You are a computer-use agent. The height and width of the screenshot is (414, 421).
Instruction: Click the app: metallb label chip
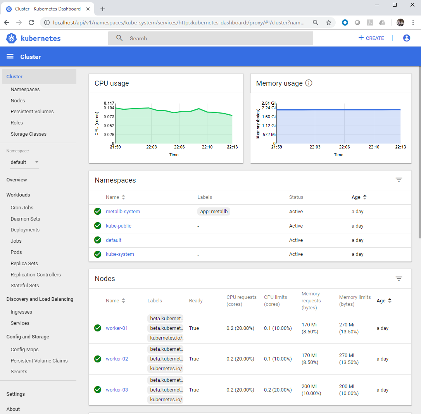pyautogui.click(x=214, y=212)
